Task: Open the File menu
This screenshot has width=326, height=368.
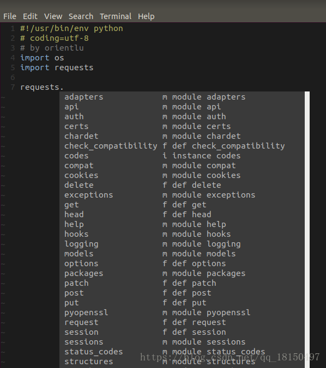Action: (x=10, y=16)
